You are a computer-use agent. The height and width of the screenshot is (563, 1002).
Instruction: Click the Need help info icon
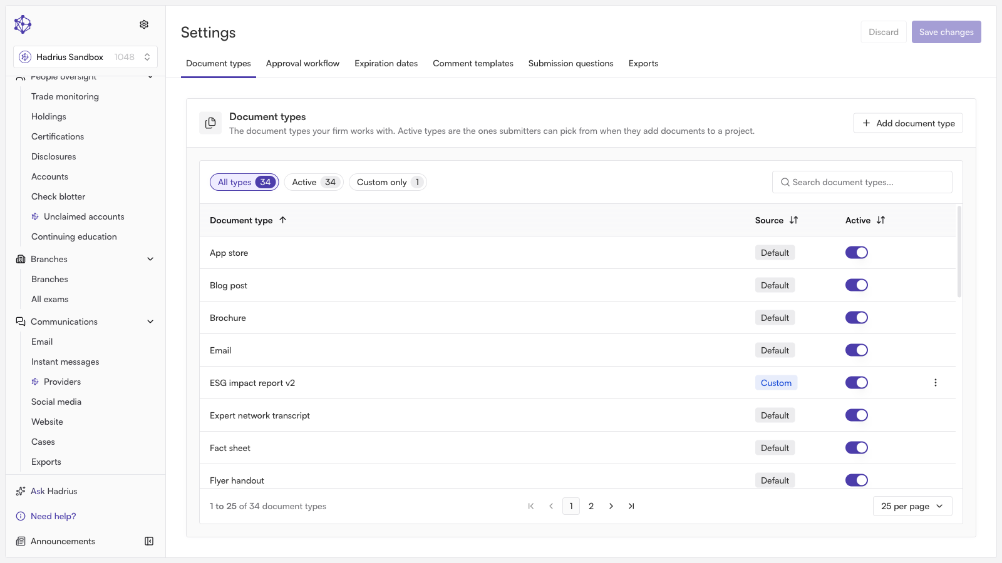pos(21,516)
